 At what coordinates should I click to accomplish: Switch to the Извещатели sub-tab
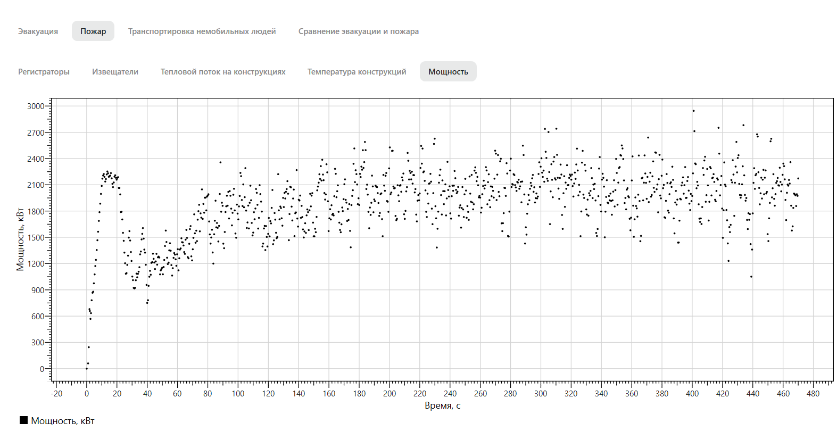(x=115, y=72)
